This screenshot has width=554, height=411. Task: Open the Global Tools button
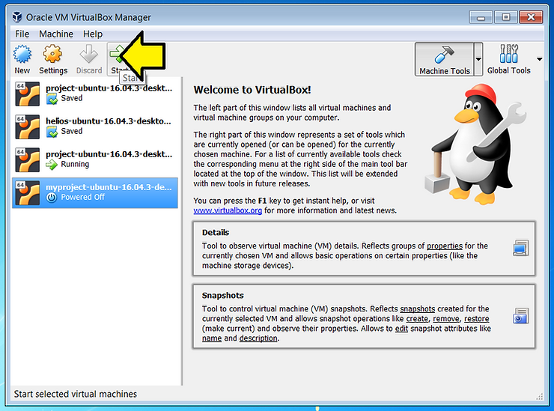coord(508,59)
